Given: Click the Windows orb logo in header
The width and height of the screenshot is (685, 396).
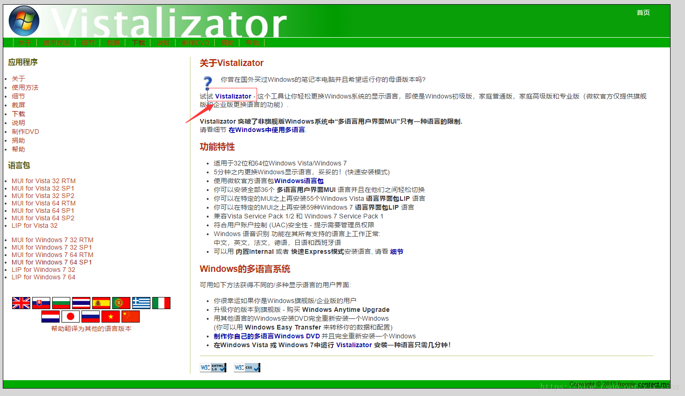Looking at the screenshot, I should point(24,21).
